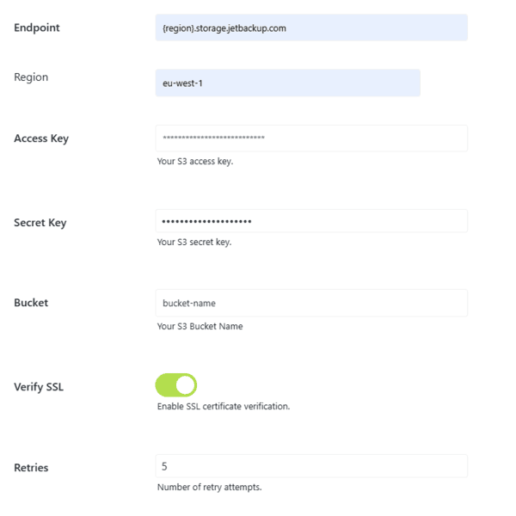Click the Bucket label
The height and width of the screenshot is (516, 516).
(31, 303)
